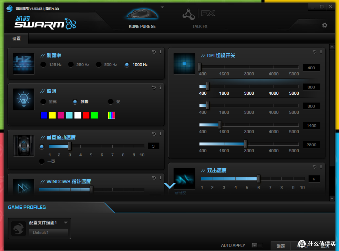Expand panel with the blue down chevron
The width and height of the screenshot is (339, 251).
click(x=170, y=186)
